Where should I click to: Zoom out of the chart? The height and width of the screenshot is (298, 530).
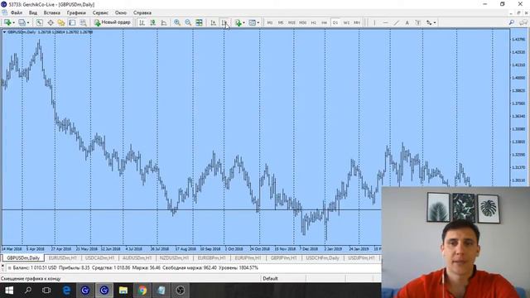(188, 22)
